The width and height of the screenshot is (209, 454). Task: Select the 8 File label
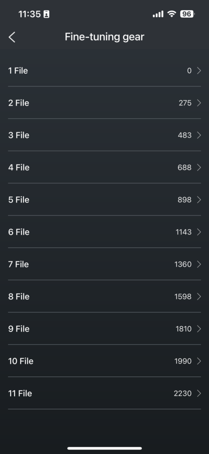pos(19,297)
